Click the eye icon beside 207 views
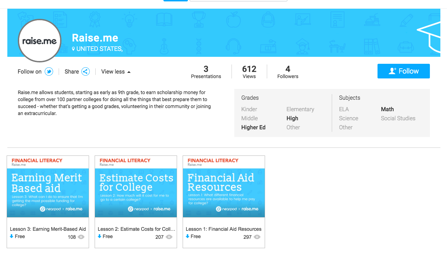 point(169,237)
